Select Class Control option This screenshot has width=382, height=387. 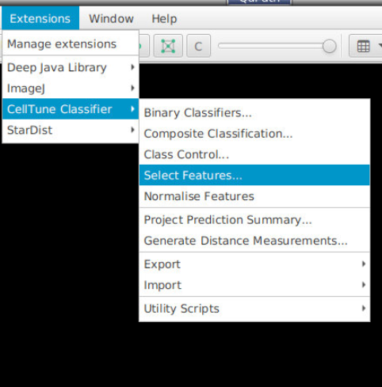pos(254,154)
